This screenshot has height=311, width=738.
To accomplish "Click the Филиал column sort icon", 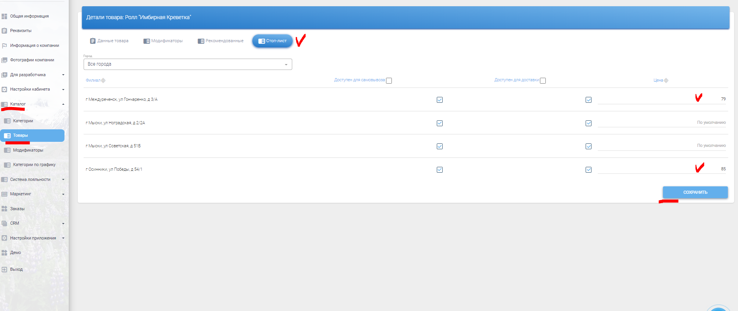I will coord(104,80).
